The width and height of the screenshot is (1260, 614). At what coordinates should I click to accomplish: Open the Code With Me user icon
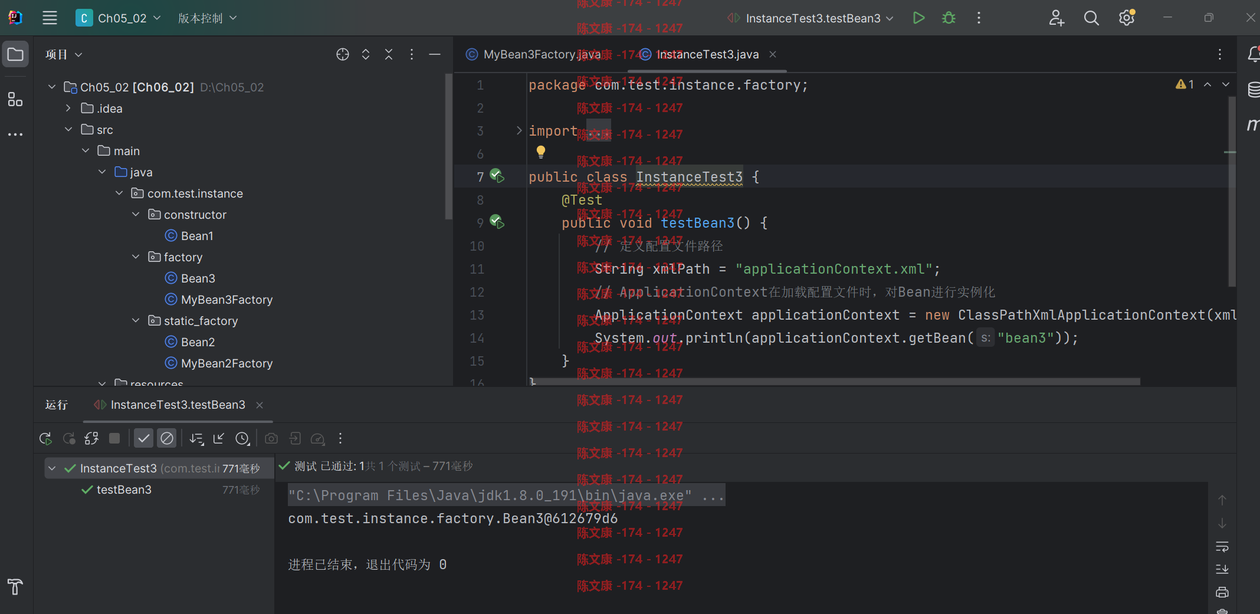[x=1056, y=18]
